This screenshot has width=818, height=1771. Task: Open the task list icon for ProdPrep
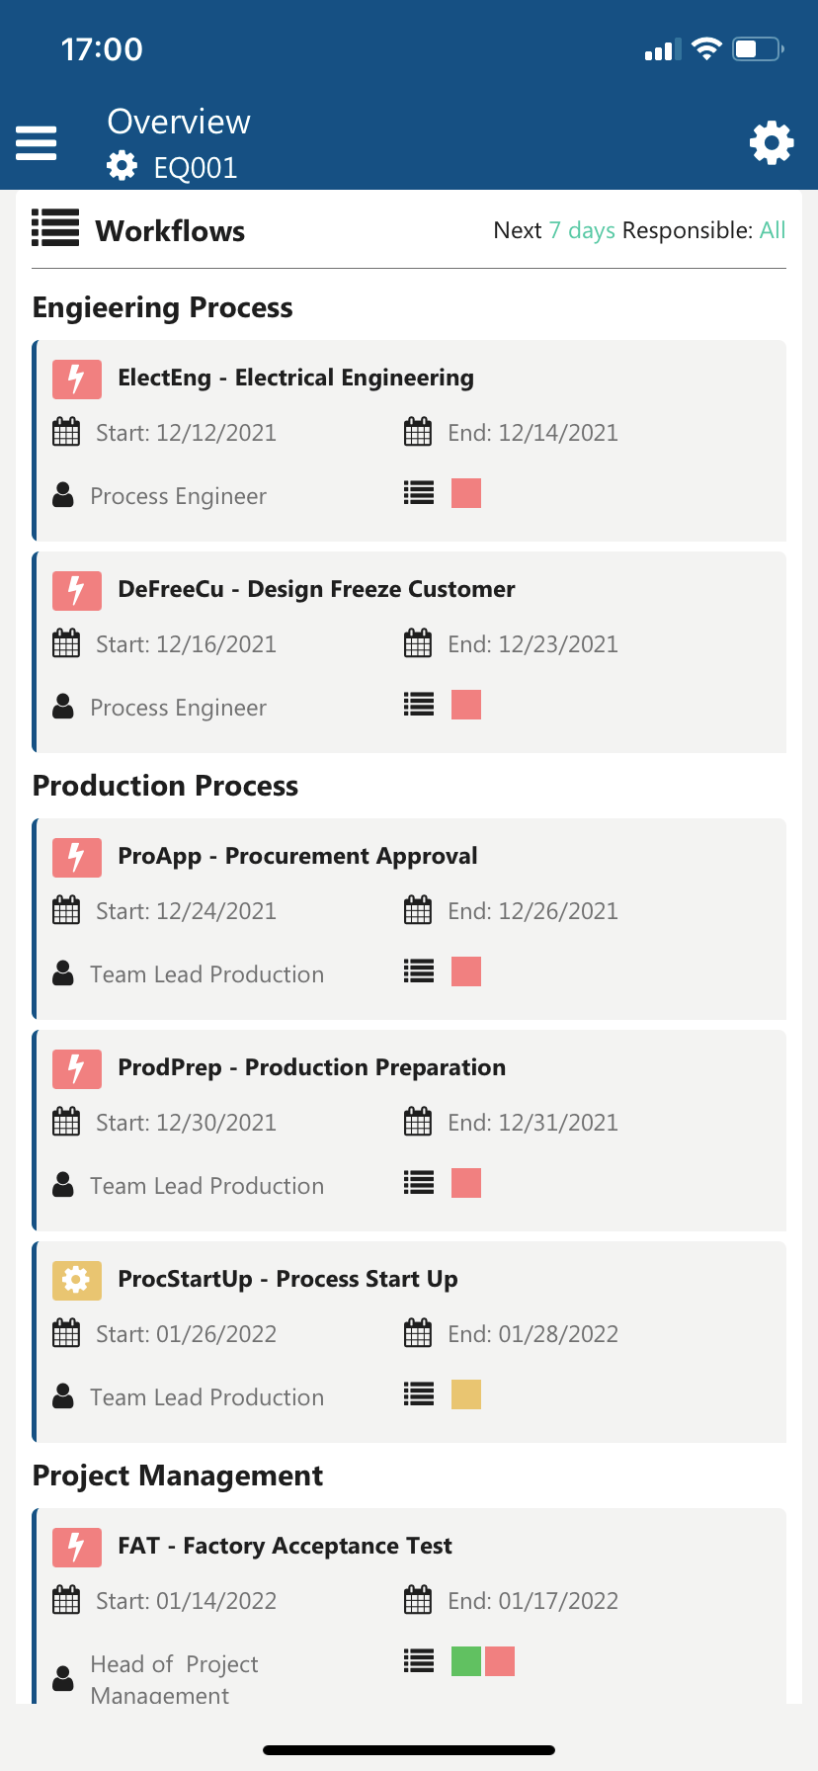(419, 1183)
